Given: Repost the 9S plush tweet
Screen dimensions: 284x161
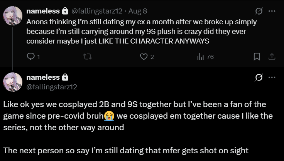Looking at the screenshot, I should [x=87, y=57].
